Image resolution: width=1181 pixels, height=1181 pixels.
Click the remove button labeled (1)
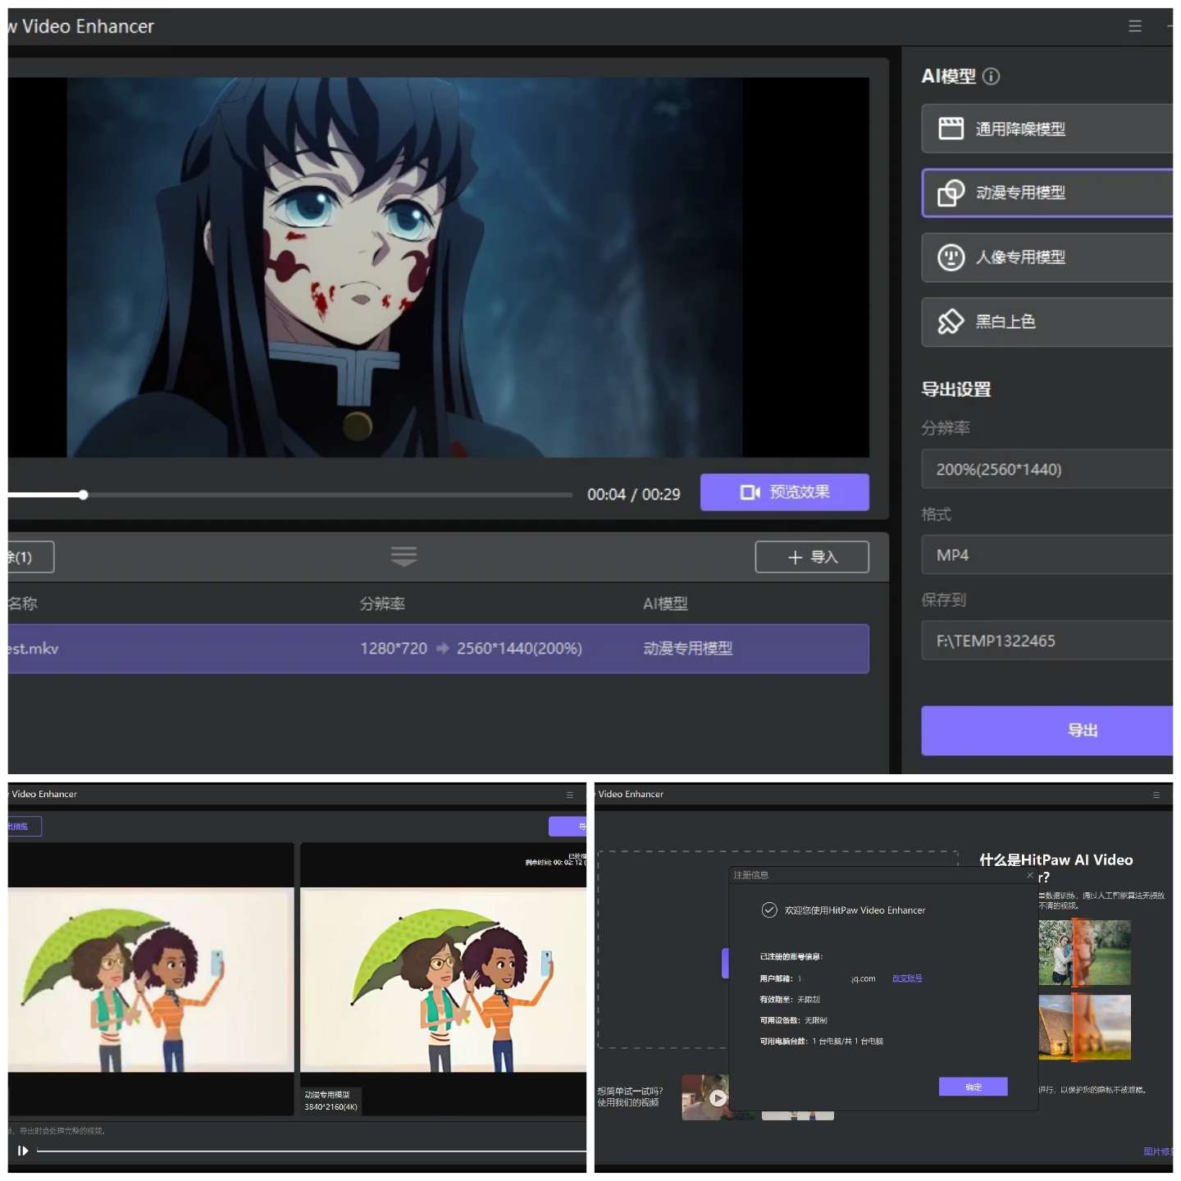[x=30, y=557]
